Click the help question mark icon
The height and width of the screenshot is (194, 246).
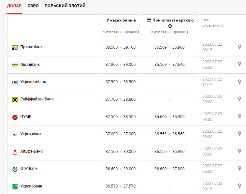(170, 26)
